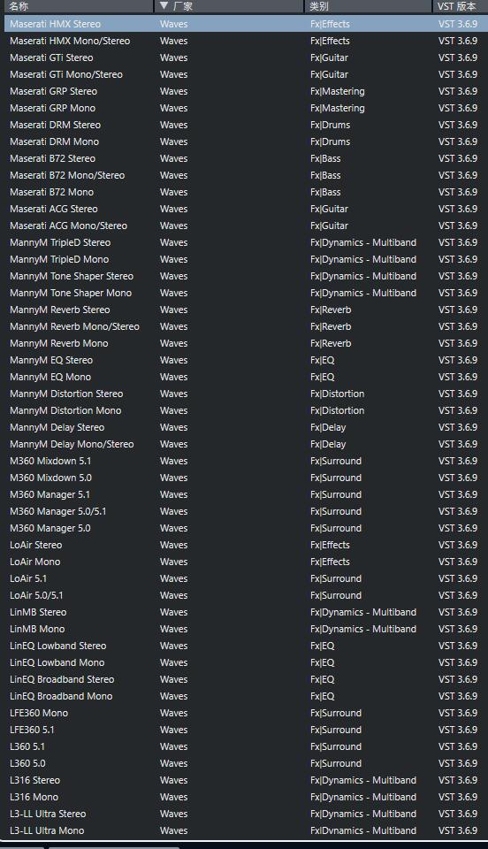Sort by the 名称 column header
The image size is (488, 849).
point(77,6)
